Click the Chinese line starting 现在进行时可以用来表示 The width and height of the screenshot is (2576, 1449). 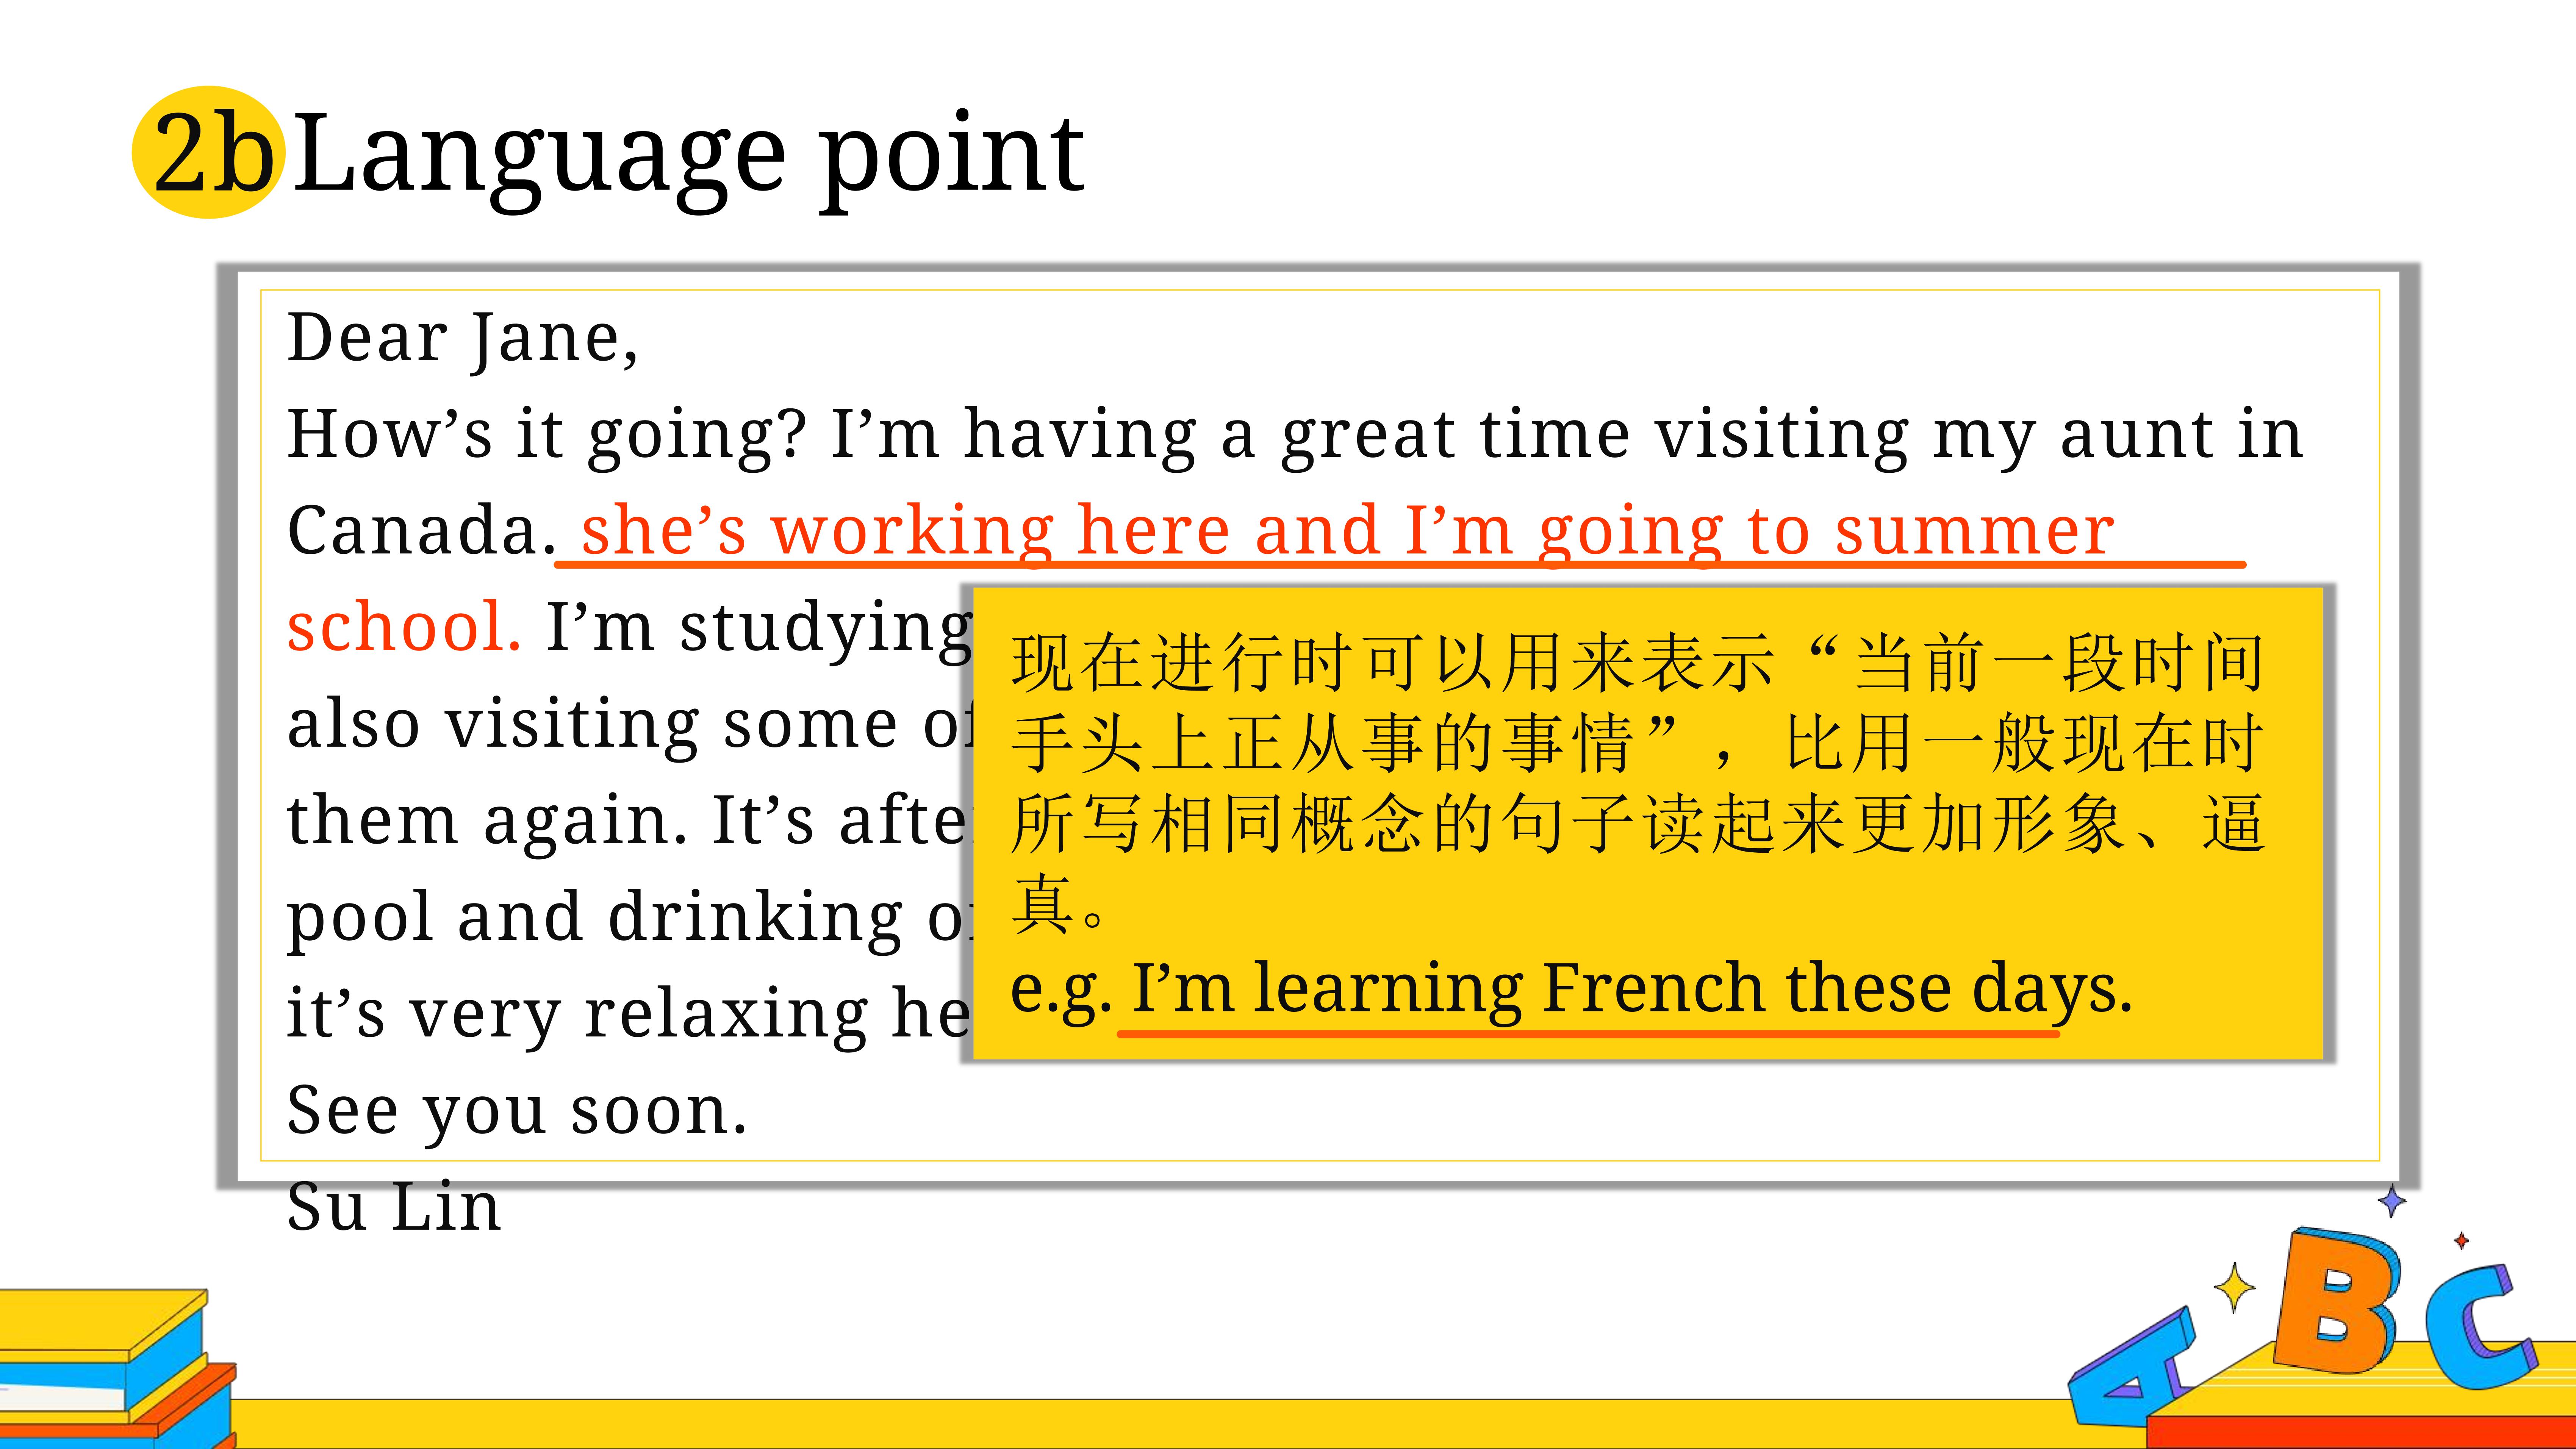[1637, 663]
